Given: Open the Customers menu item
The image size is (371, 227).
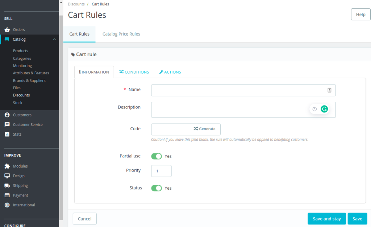Looking at the screenshot, I should (x=22, y=115).
